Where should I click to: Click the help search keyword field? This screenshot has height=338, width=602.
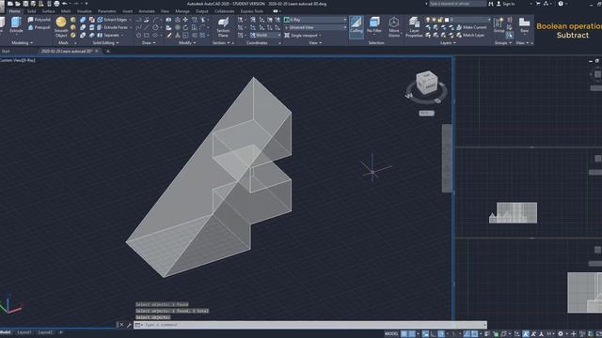pyautogui.click(x=457, y=4)
